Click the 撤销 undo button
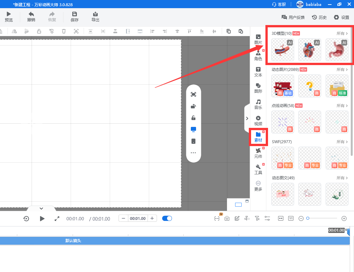The width and height of the screenshot is (354, 272). tap(31, 17)
